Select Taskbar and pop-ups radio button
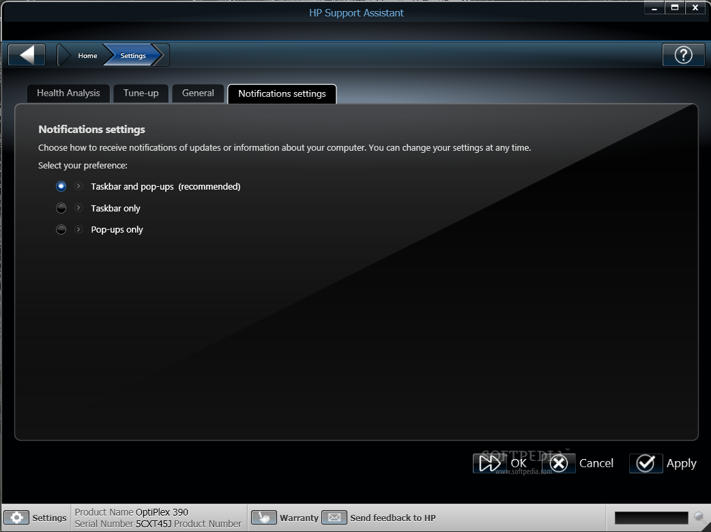Image resolution: width=711 pixels, height=532 pixels. pos(61,186)
